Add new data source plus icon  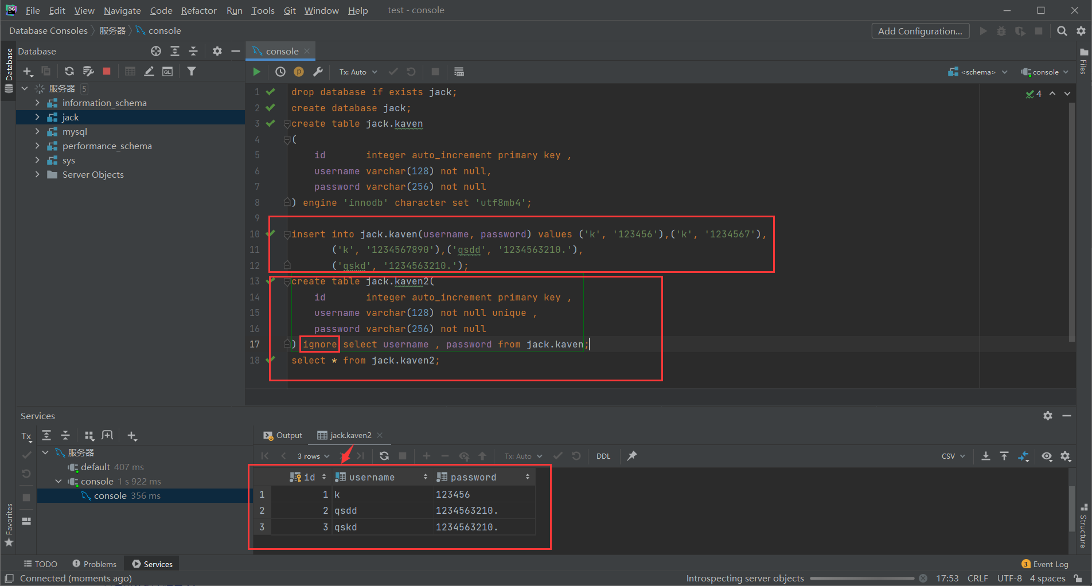tap(28, 71)
